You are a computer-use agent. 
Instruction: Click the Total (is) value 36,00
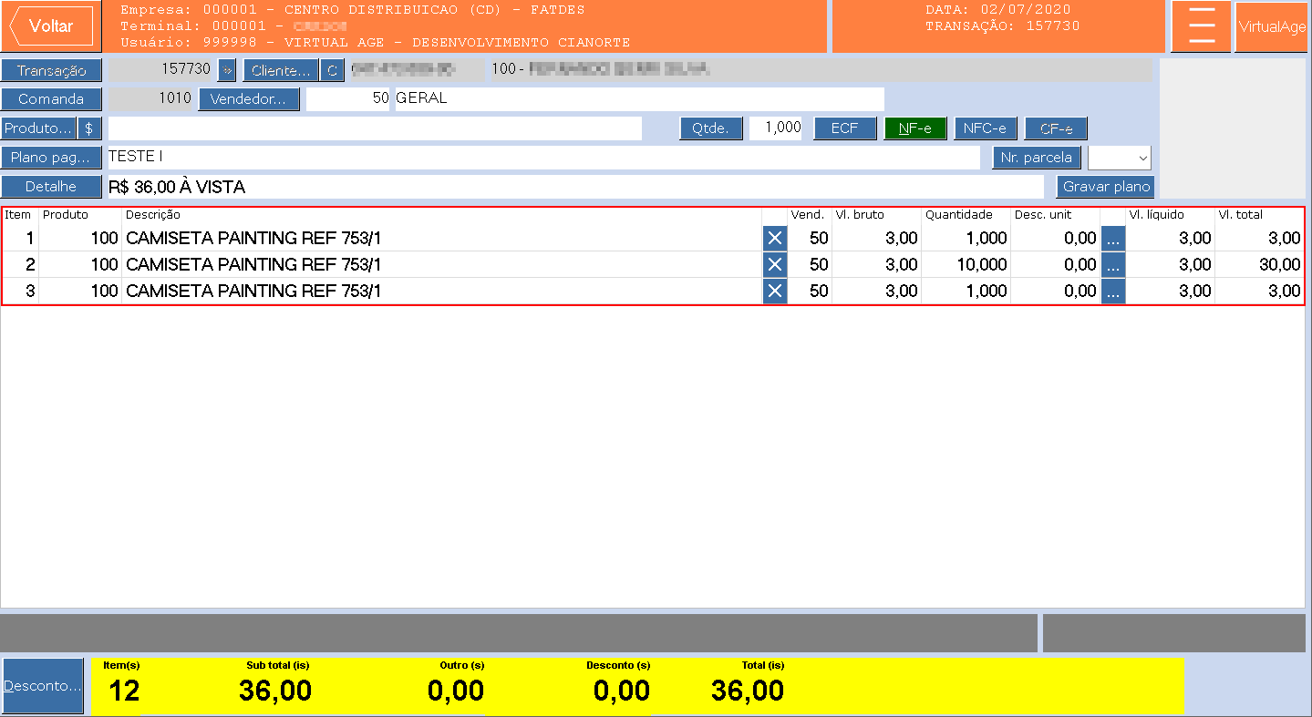pos(748,691)
